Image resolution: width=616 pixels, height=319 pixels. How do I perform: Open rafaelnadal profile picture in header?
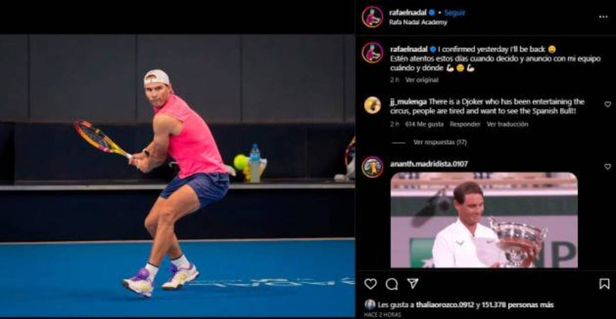[x=372, y=17]
